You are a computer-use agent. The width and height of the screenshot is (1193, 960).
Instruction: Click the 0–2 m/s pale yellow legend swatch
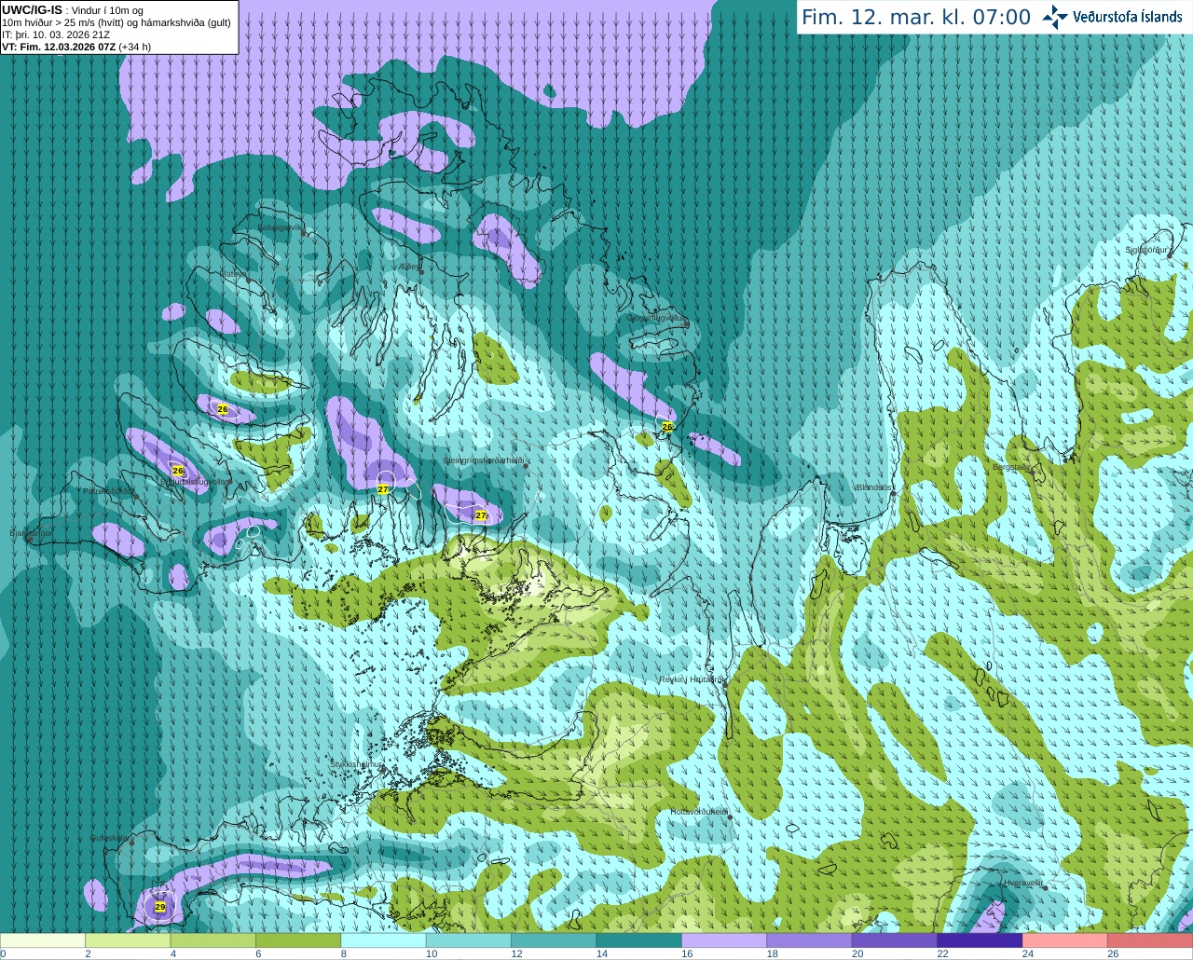tap(43, 940)
